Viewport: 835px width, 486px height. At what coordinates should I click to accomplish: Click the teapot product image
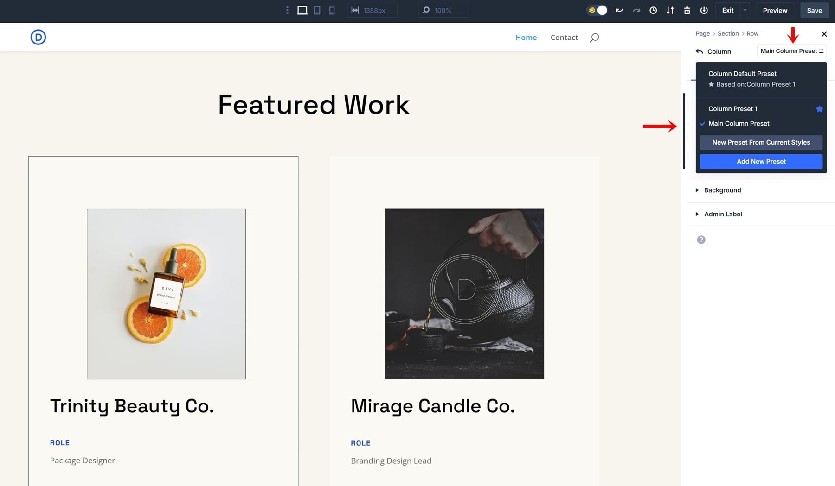click(x=464, y=294)
